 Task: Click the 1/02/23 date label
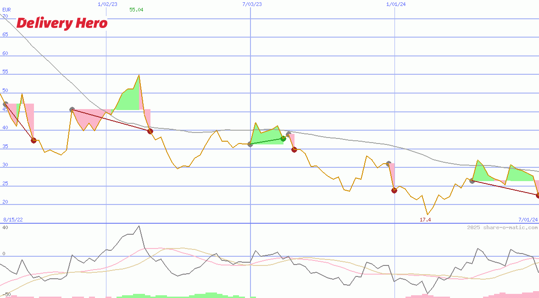tap(107, 4)
